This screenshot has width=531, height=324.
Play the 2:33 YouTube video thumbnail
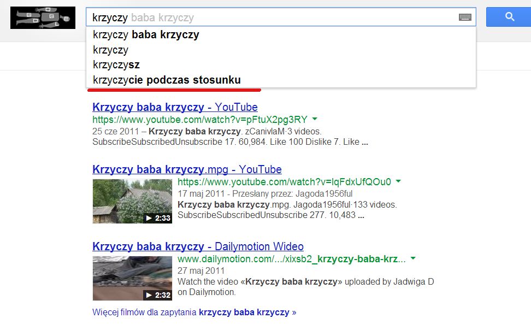132,201
